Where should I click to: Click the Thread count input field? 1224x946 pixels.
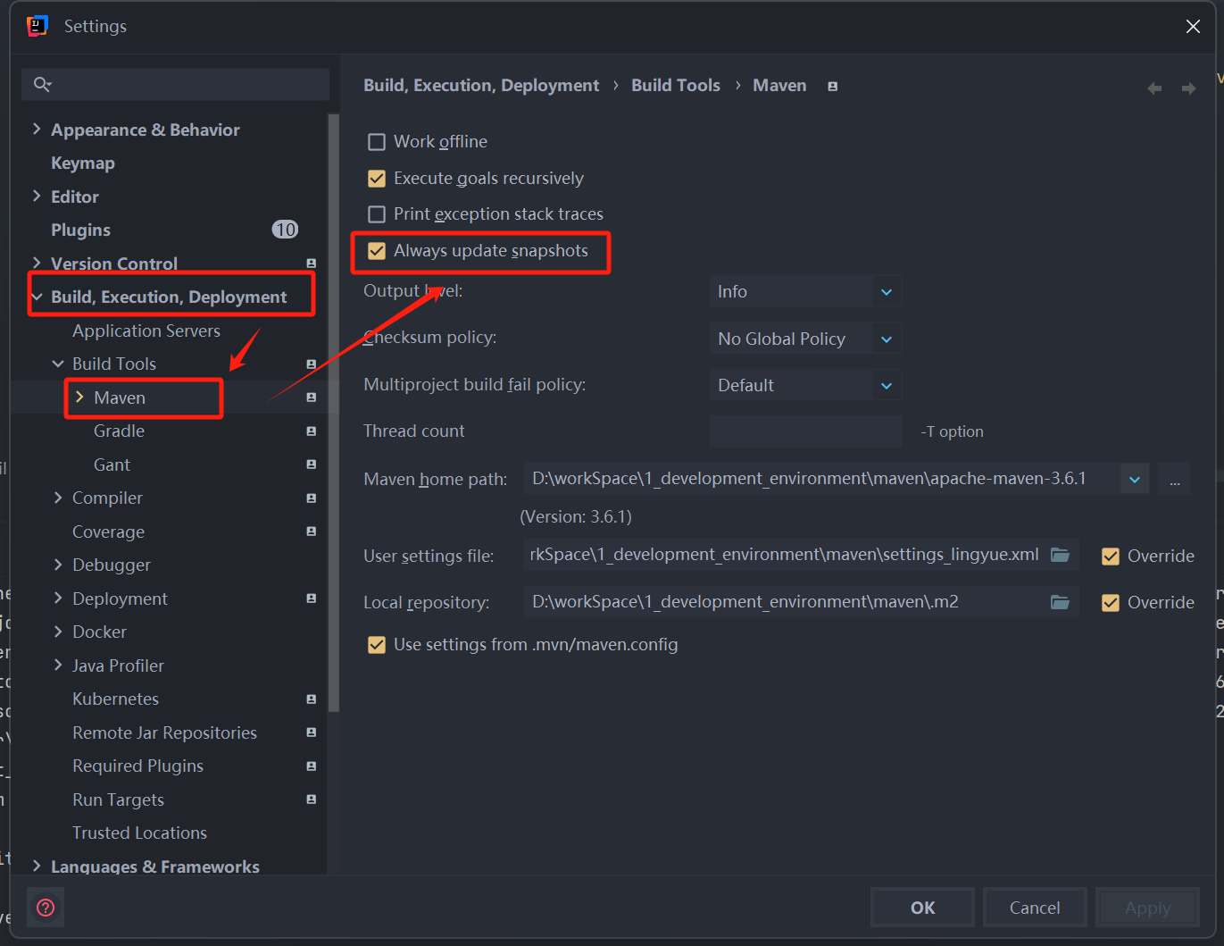point(804,431)
